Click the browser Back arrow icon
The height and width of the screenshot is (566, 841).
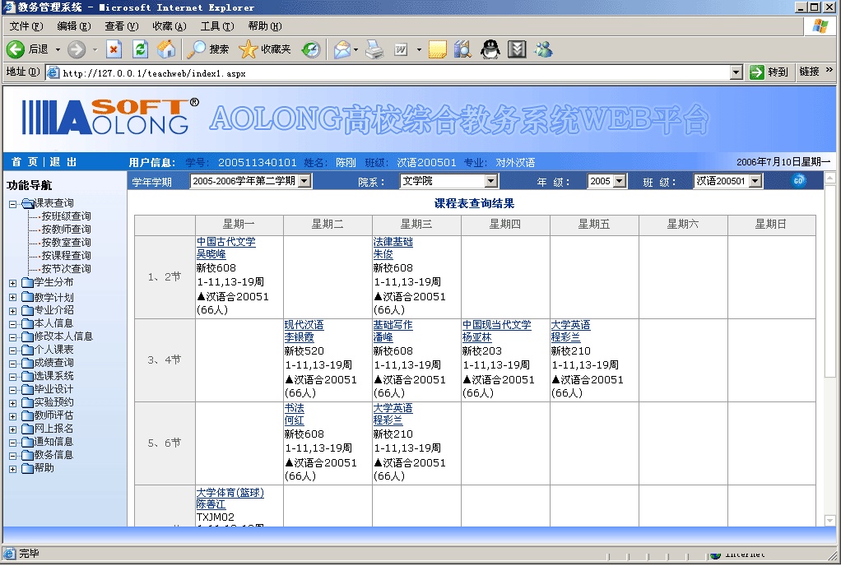coord(16,49)
